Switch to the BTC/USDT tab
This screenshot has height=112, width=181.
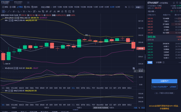[x=18, y=2]
